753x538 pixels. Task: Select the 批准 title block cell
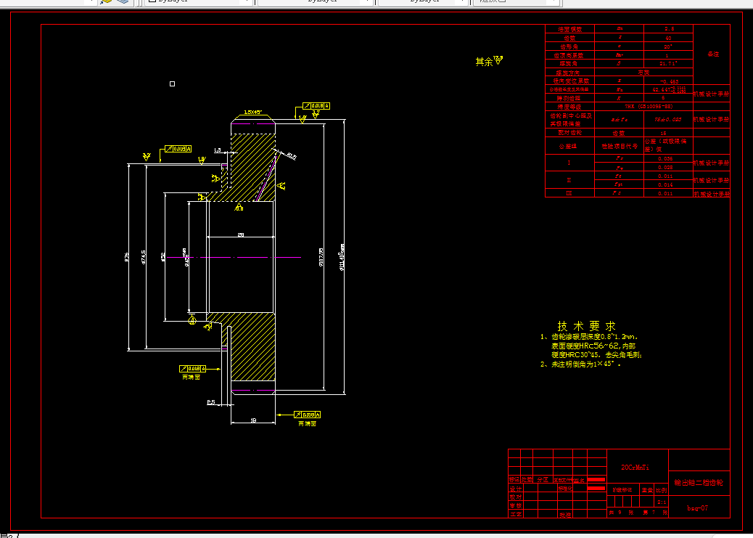point(564,515)
